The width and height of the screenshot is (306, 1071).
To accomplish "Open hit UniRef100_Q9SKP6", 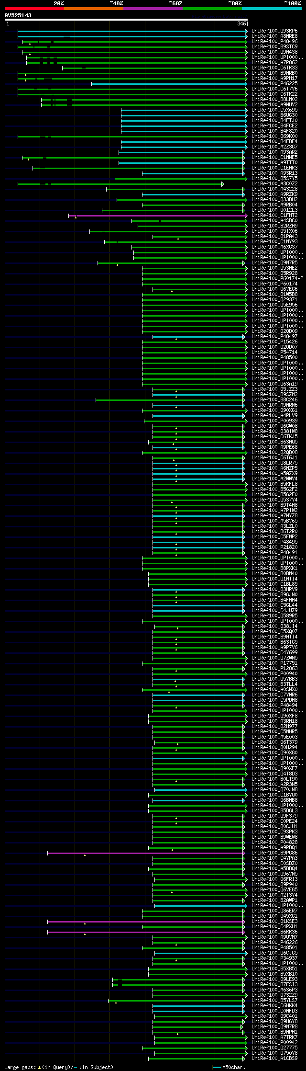I will click(274, 31).
